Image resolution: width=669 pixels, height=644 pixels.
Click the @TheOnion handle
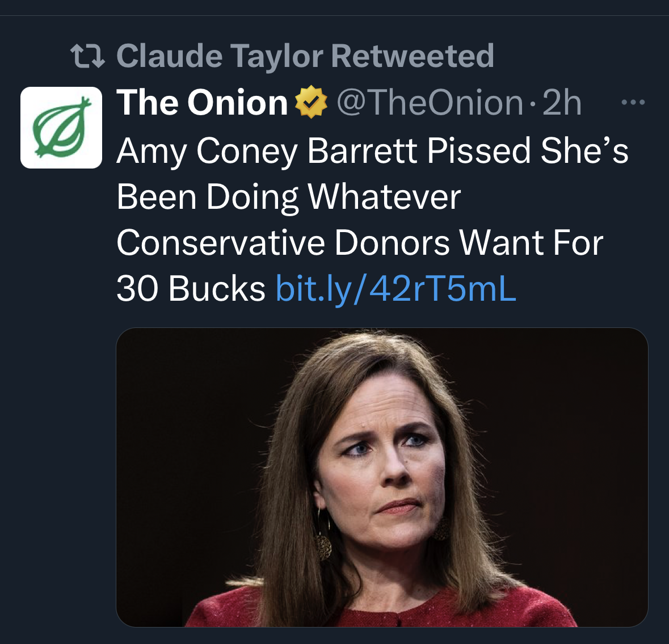pos(430,103)
